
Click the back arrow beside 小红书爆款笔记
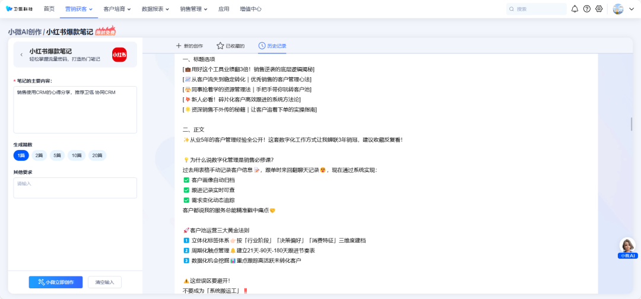21,55
